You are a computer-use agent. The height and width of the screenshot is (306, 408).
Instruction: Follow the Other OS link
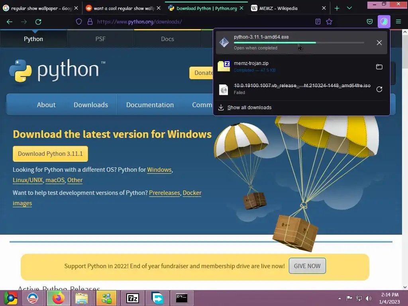coord(75,180)
